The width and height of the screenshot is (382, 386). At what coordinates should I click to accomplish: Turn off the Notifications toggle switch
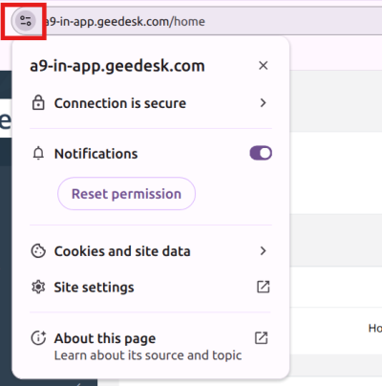[x=261, y=153]
